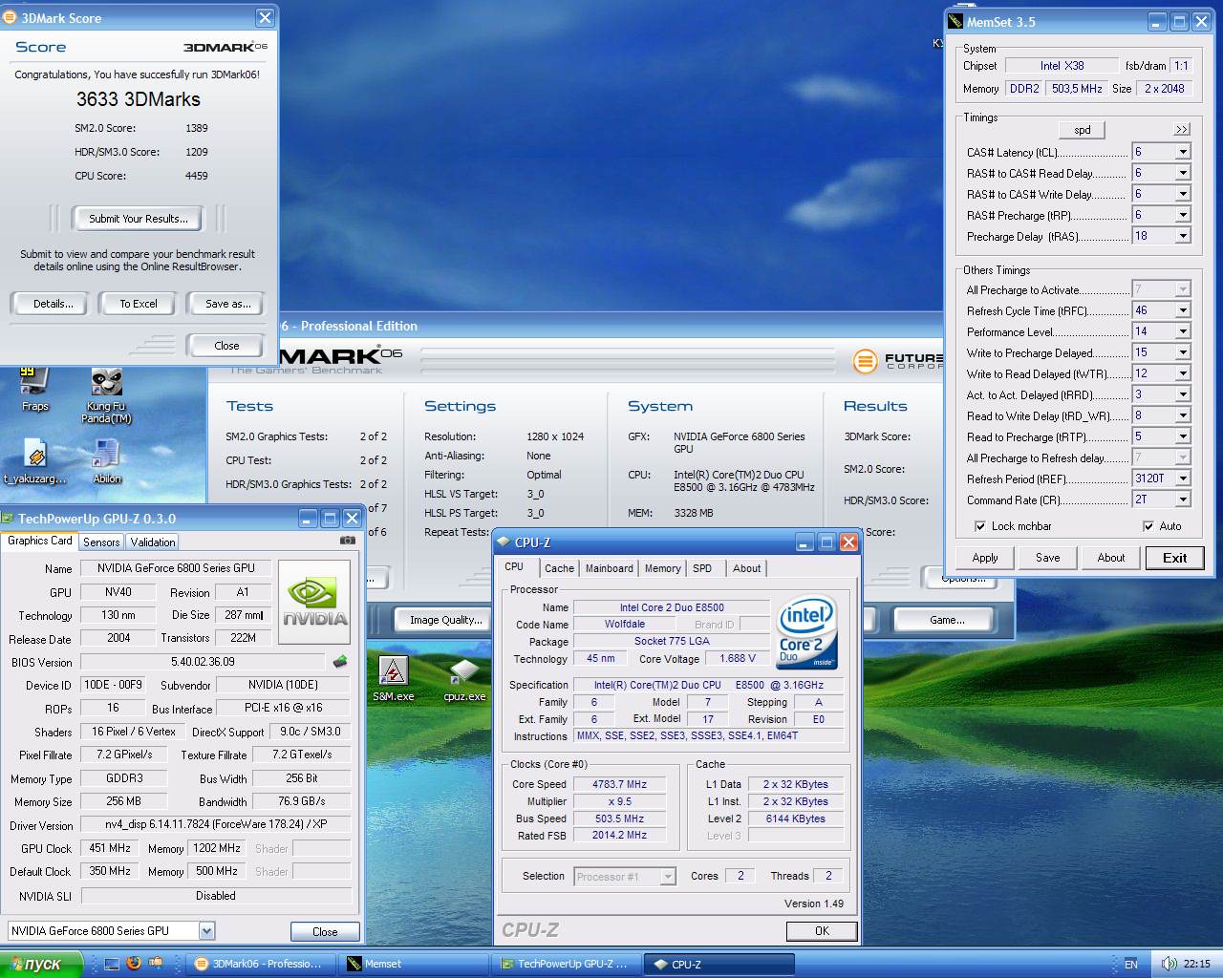Click the 22:15 clock in taskbar
The height and width of the screenshot is (978, 1223).
tap(1196, 965)
